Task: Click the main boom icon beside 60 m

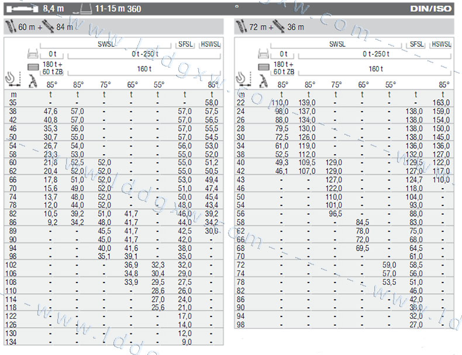Action: tap(11, 26)
